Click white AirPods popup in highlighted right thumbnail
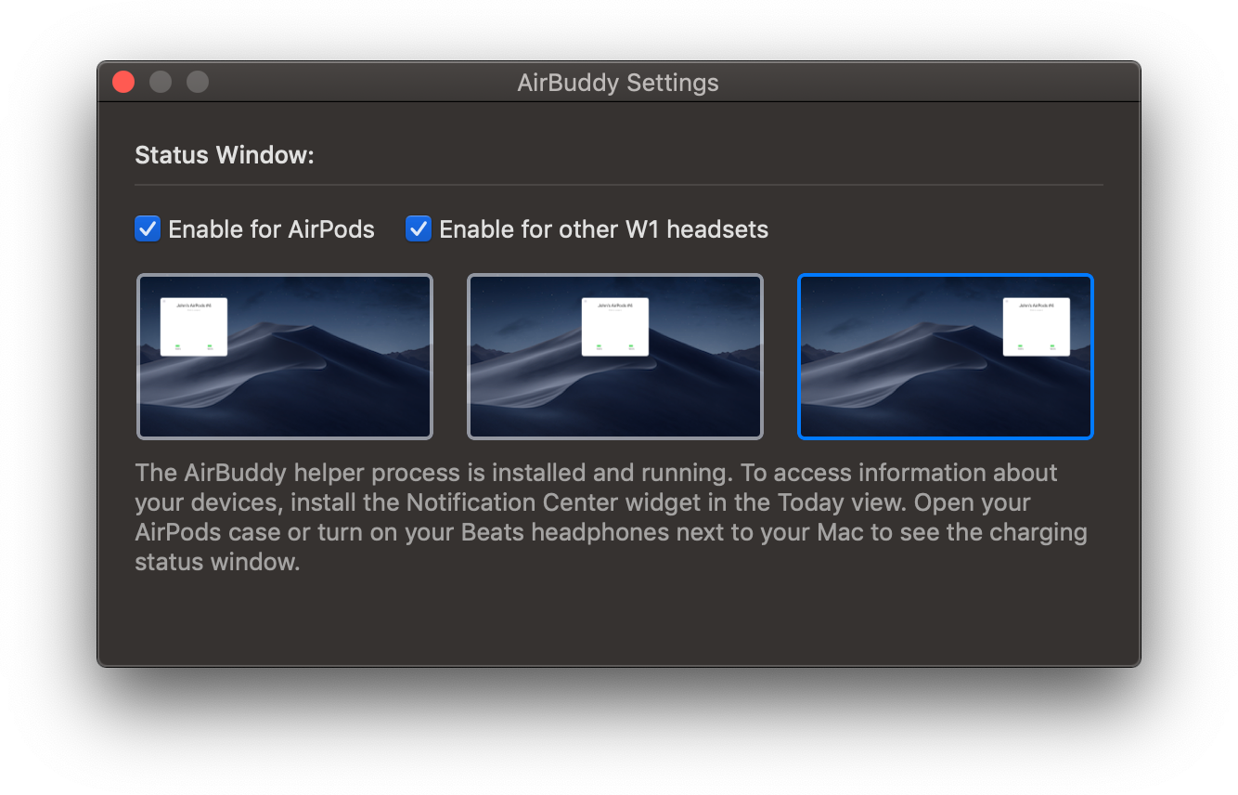The width and height of the screenshot is (1238, 795). (1037, 326)
